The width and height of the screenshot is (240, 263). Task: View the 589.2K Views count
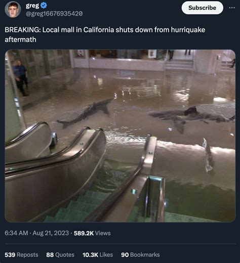(92, 233)
